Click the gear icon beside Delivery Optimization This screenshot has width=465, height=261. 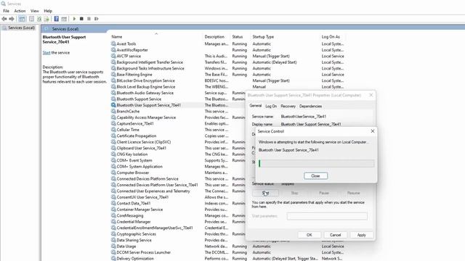(x=113, y=258)
